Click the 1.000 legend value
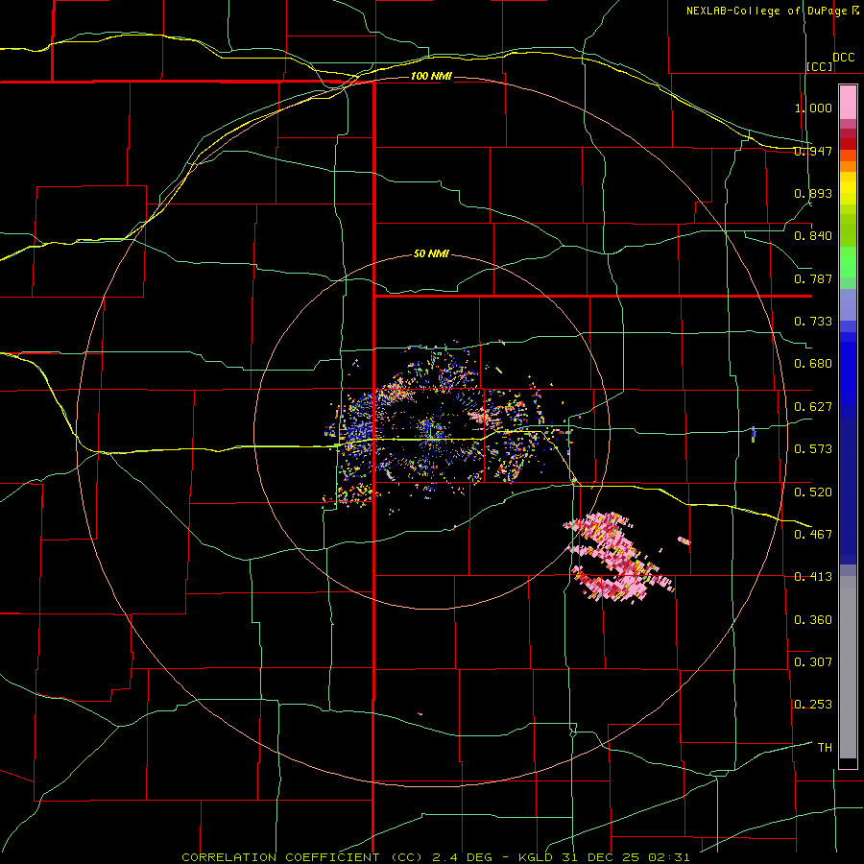Screen dimensions: 864x864 [813, 108]
